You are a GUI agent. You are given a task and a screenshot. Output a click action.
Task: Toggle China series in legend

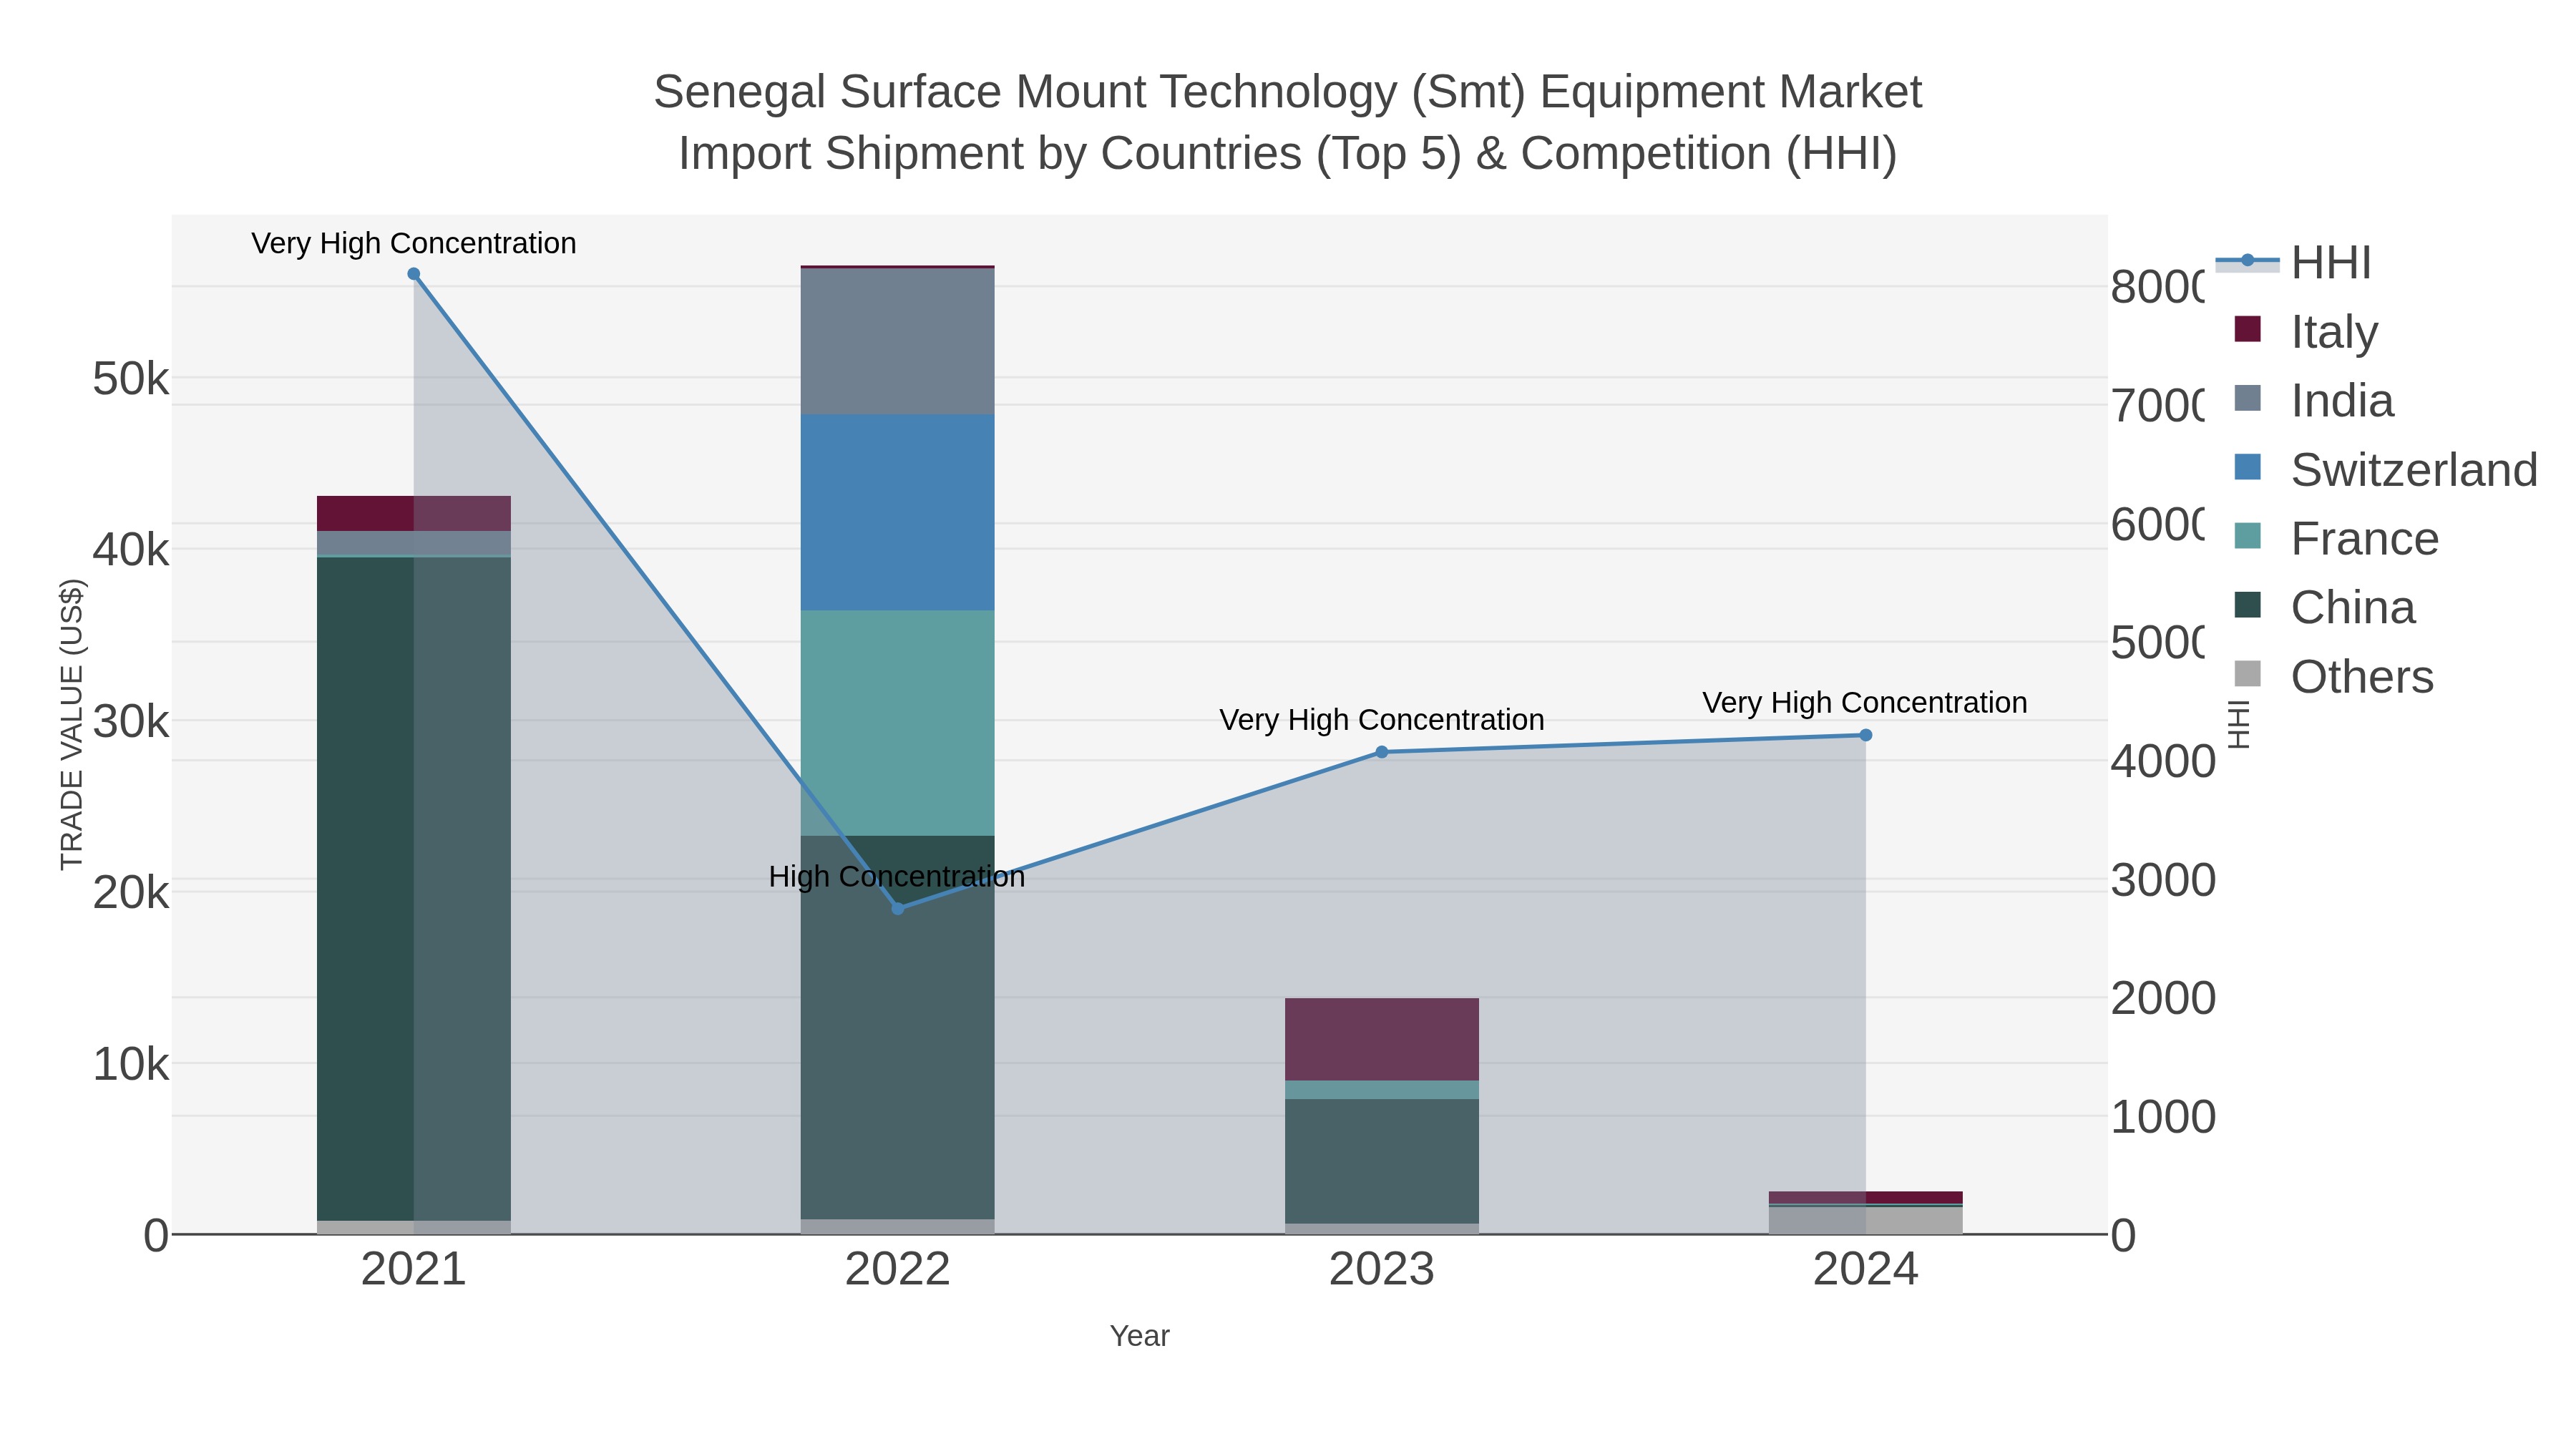pos(2324,607)
